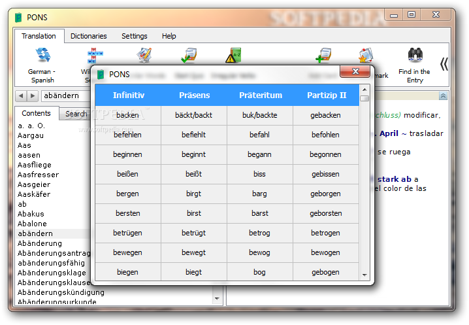Click the 'April' link in the entry pane

click(389, 133)
